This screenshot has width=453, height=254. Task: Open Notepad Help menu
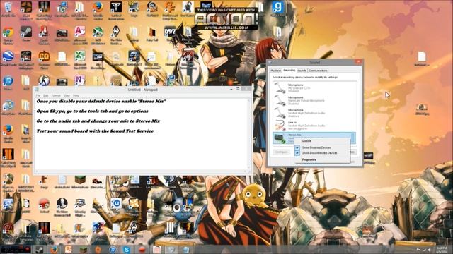(x=76, y=95)
